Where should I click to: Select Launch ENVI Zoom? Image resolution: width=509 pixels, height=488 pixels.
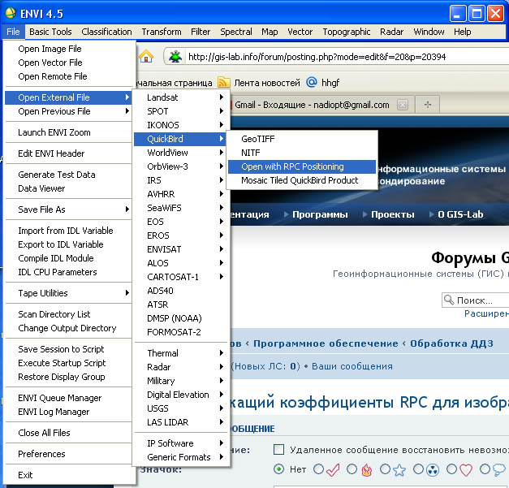click(x=68, y=132)
